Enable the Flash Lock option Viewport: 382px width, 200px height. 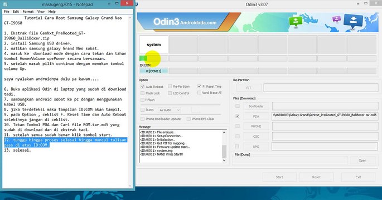(143, 93)
